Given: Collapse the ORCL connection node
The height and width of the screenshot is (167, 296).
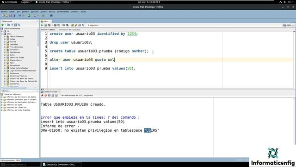Looking at the screenshot, I should (2, 34).
